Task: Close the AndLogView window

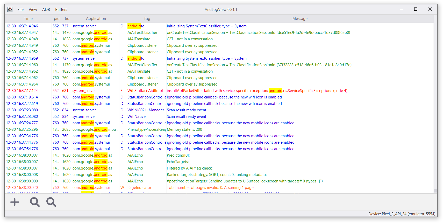Action: 430,9
